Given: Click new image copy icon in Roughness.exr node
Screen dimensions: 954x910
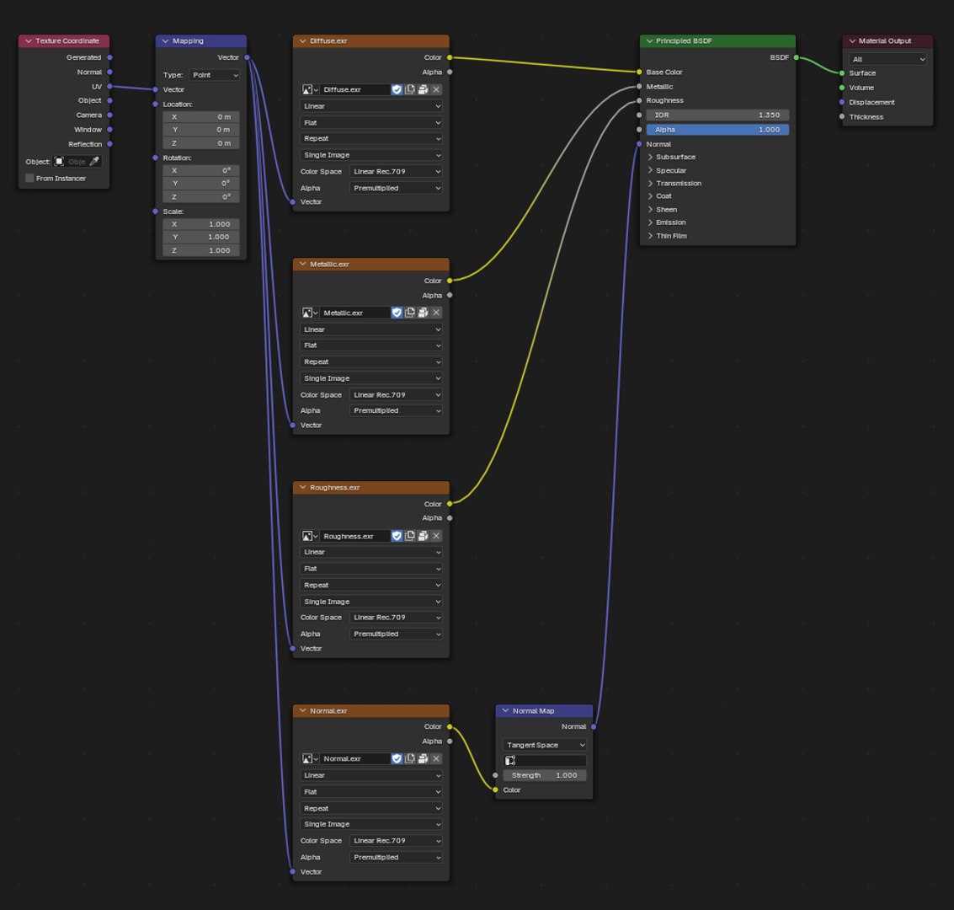Looking at the screenshot, I should pos(410,536).
